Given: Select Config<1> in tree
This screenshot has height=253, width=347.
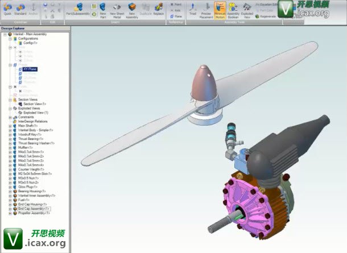Looking at the screenshot, I should [30, 43].
